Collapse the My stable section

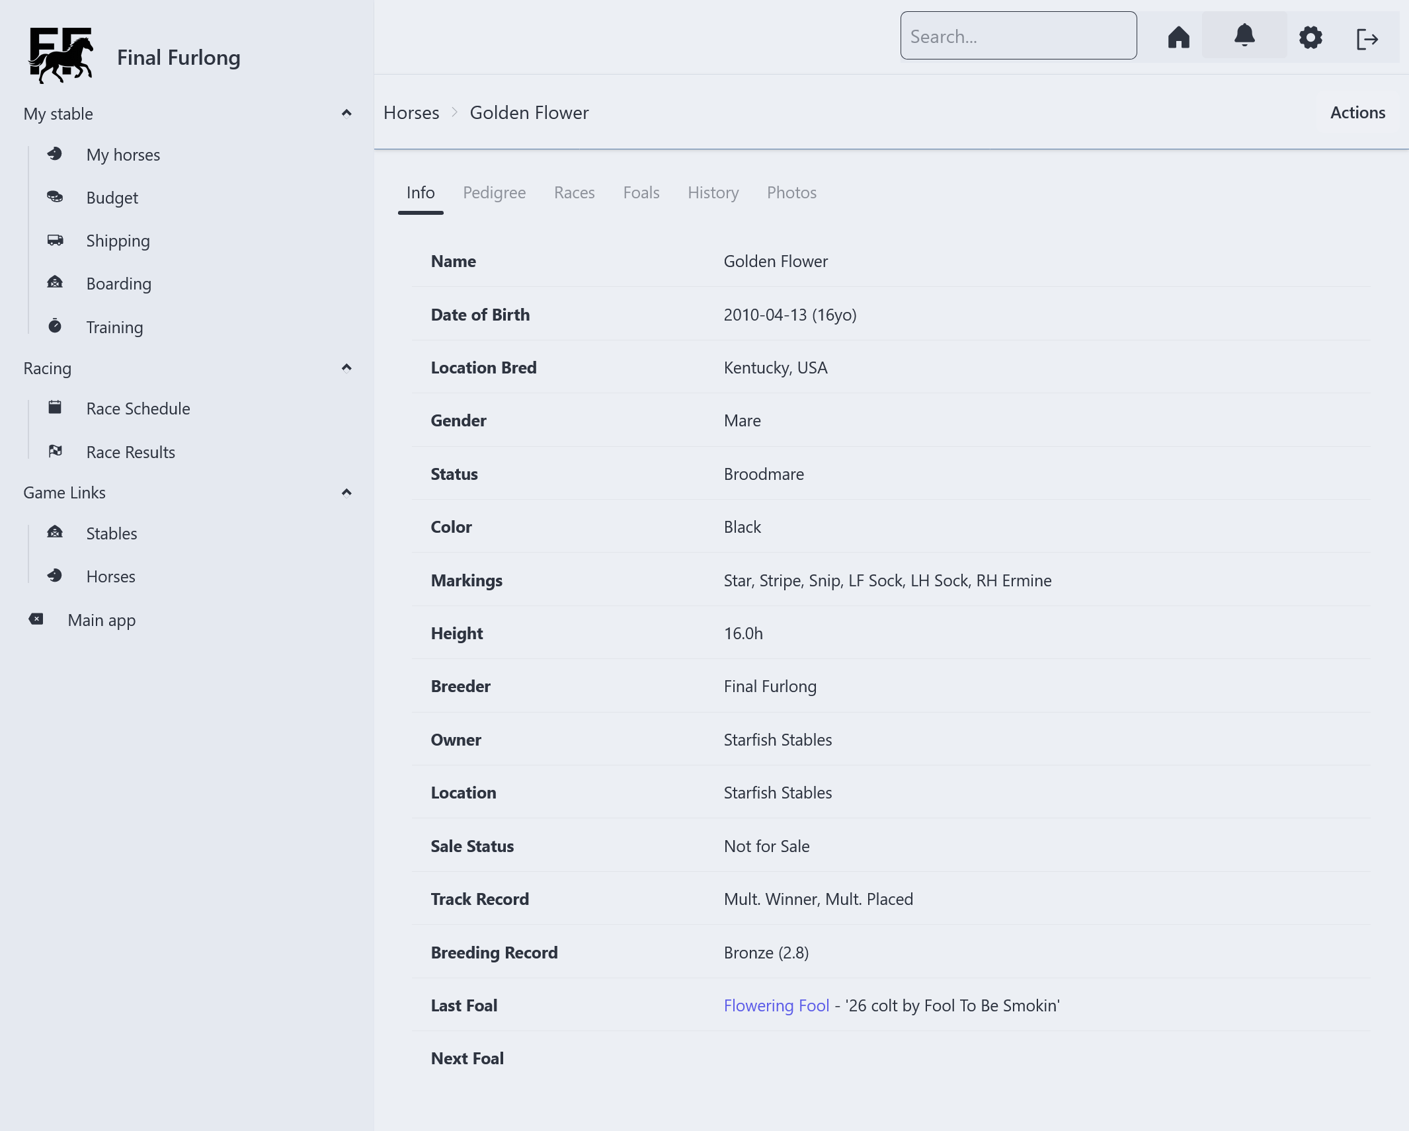click(346, 113)
